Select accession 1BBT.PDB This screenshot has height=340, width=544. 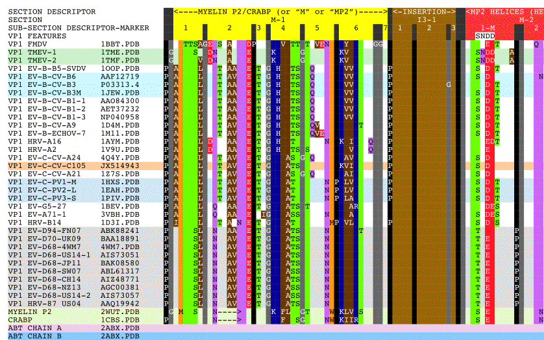tap(120, 44)
